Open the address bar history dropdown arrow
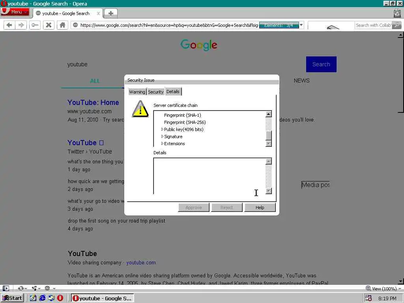Image resolution: width=404 pixels, height=303 pixels. tap(301, 25)
